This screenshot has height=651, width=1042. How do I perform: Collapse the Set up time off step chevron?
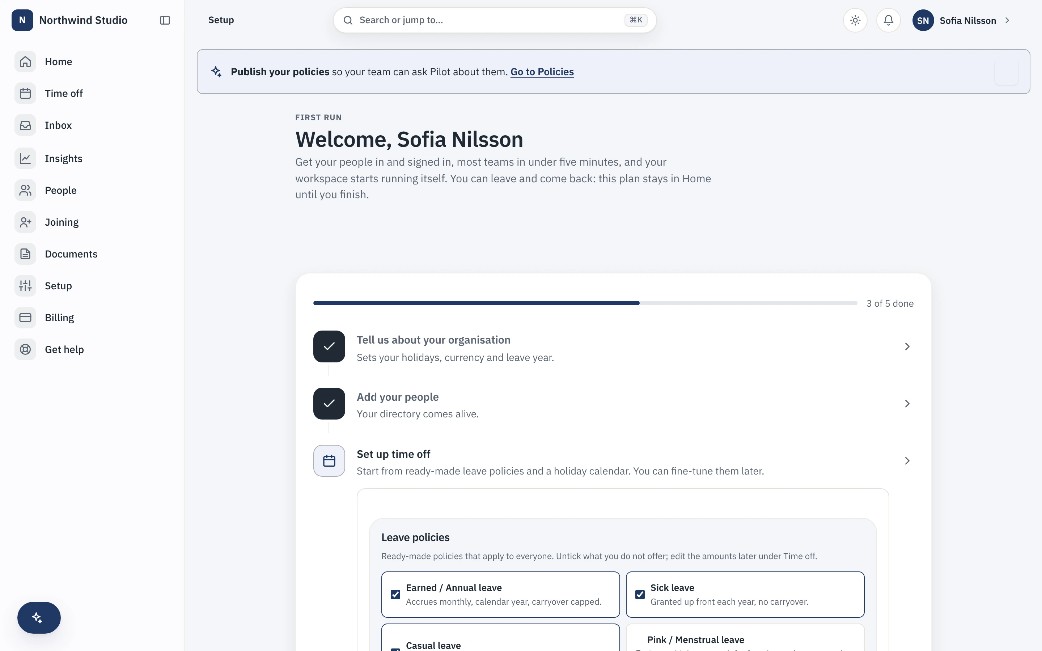907,461
